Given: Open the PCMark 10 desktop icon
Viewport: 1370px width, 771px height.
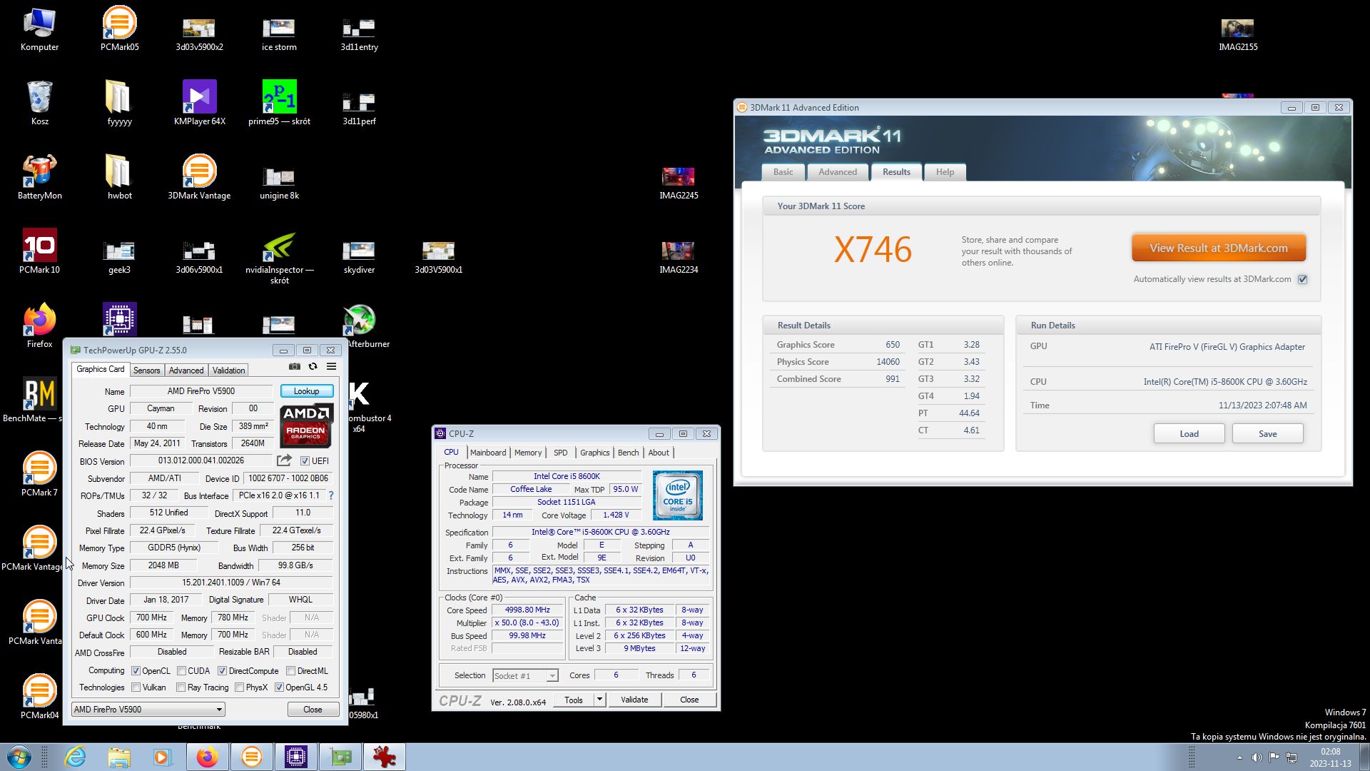Looking at the screenshot, I should coord(39,251).
